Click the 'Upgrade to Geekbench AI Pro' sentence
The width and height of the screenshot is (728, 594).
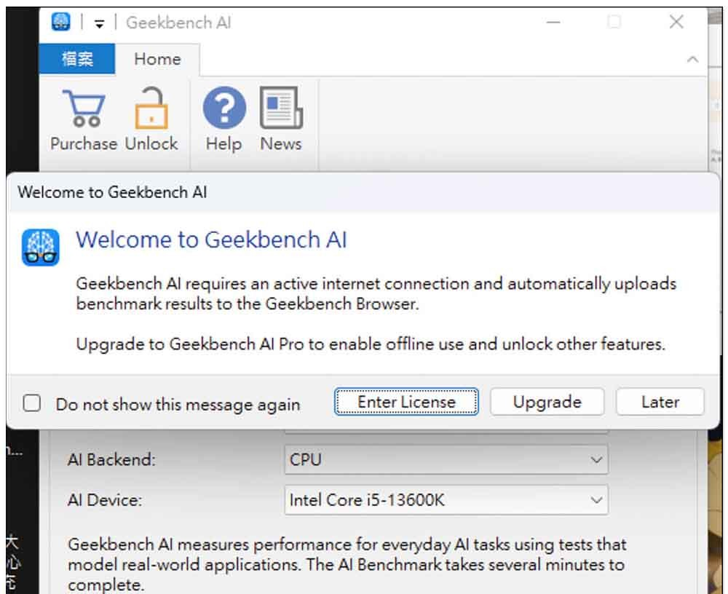pos(371,344)
